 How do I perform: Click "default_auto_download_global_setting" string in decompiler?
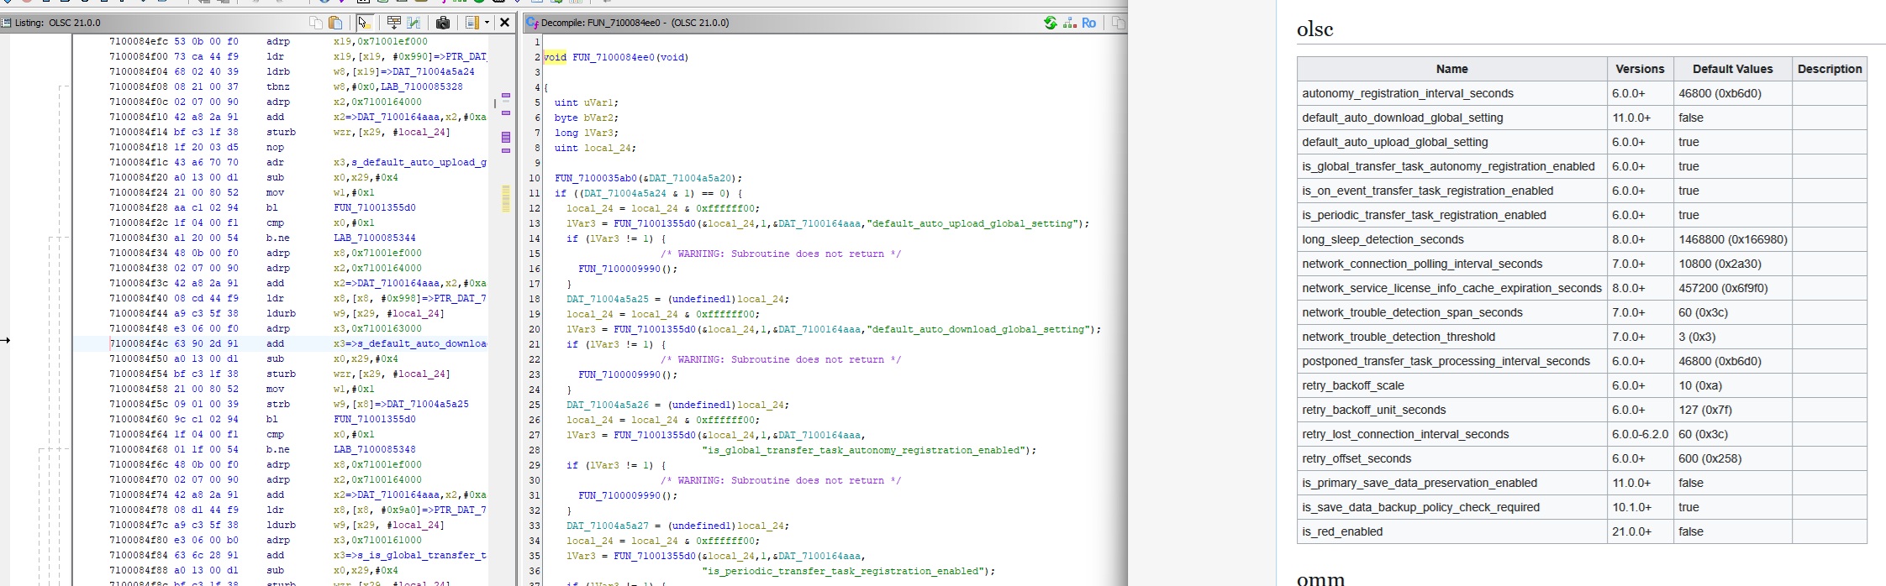[977, 329]
